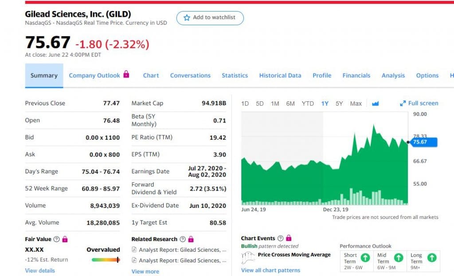454x276 pixels.
Task: Click the lock icon next to Fair Value
Action: click(x=65, y=239)
